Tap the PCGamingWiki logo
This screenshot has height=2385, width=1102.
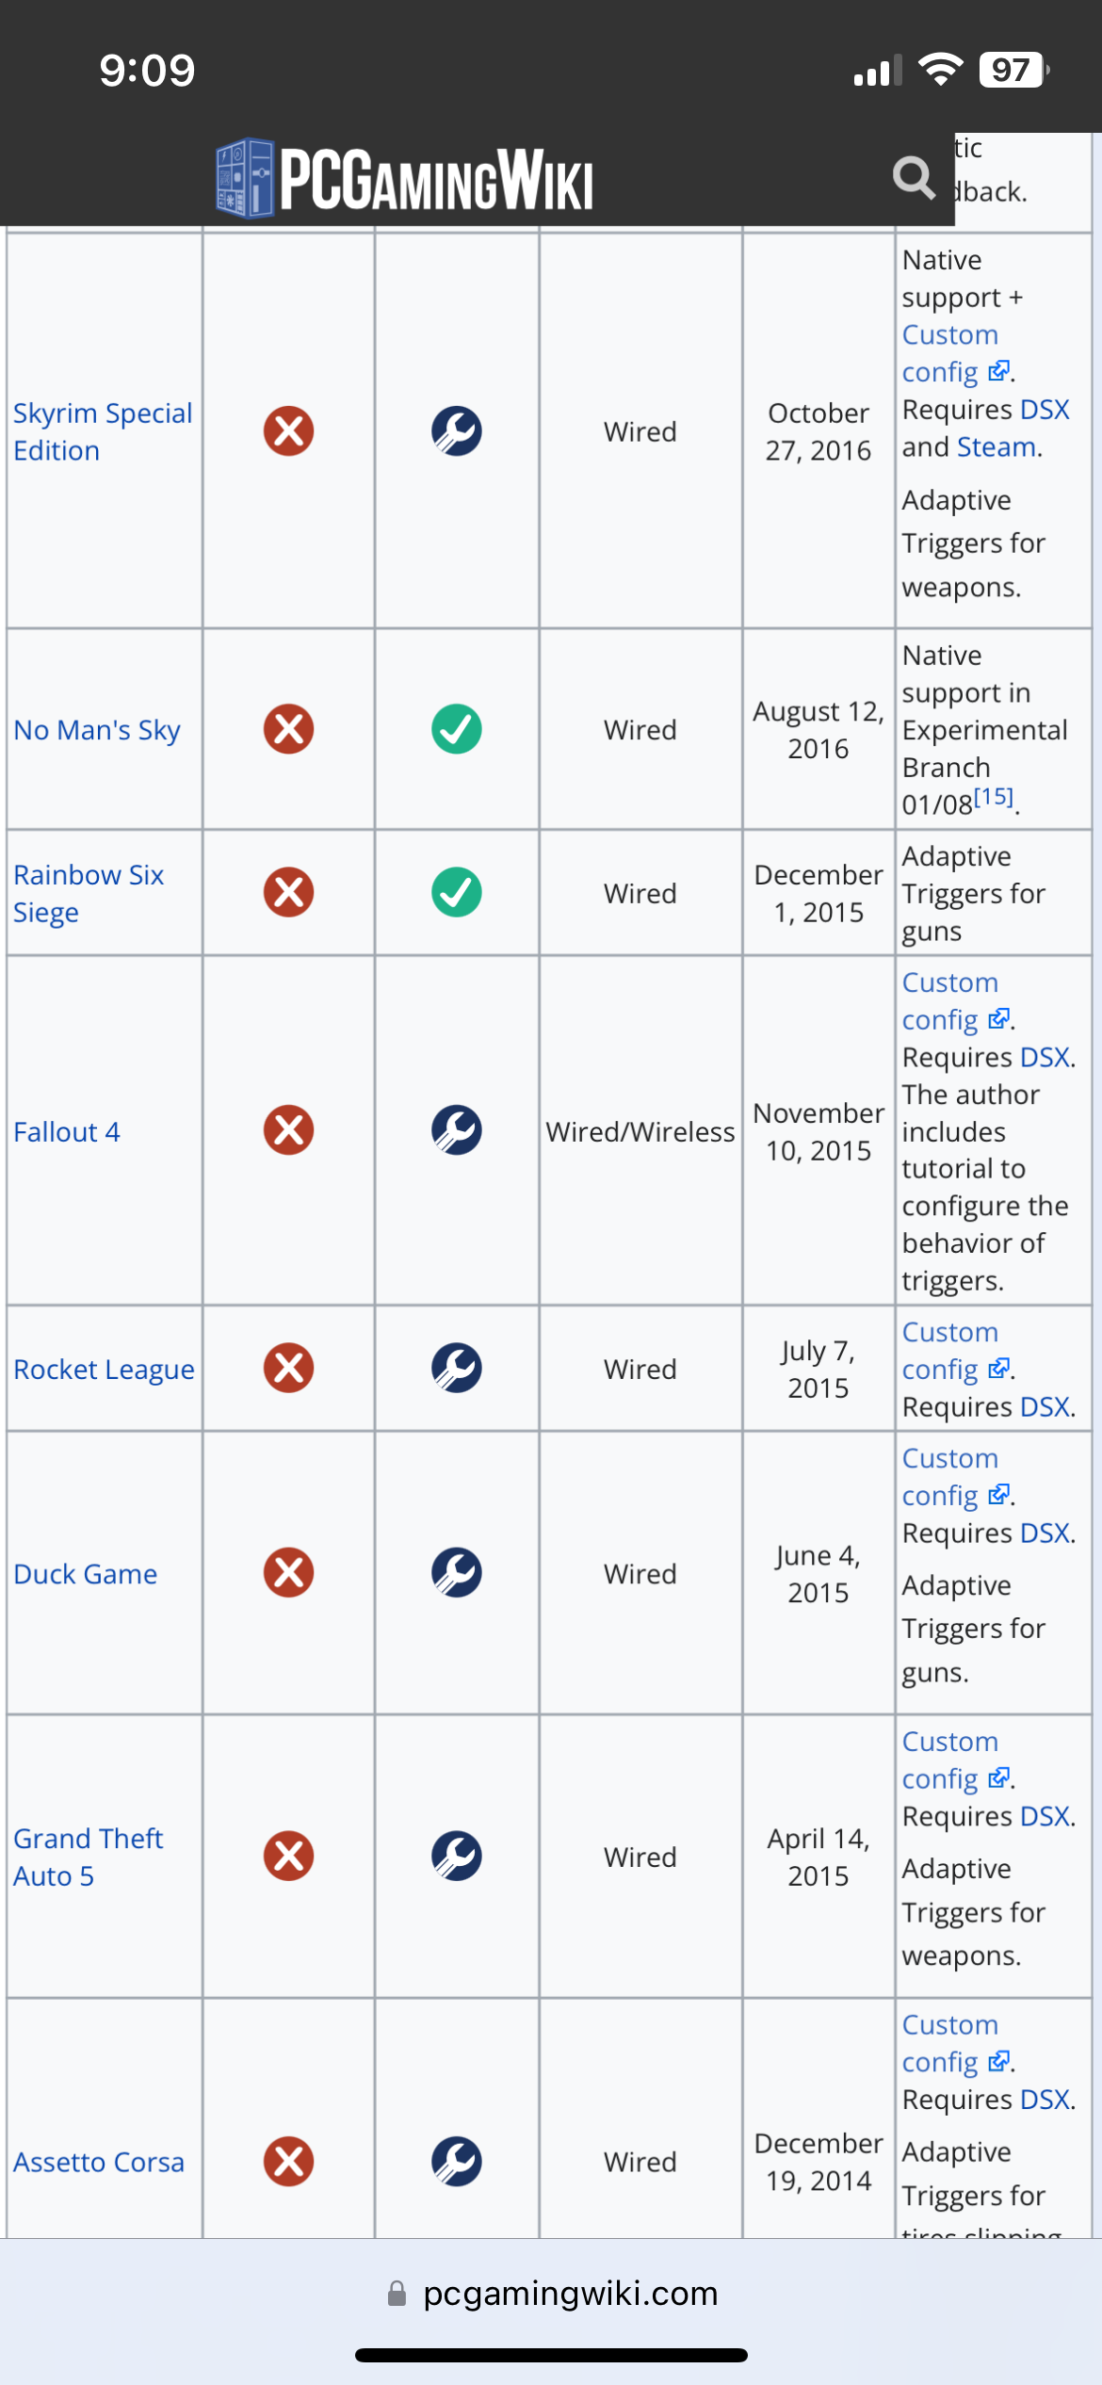click(405, 178)
